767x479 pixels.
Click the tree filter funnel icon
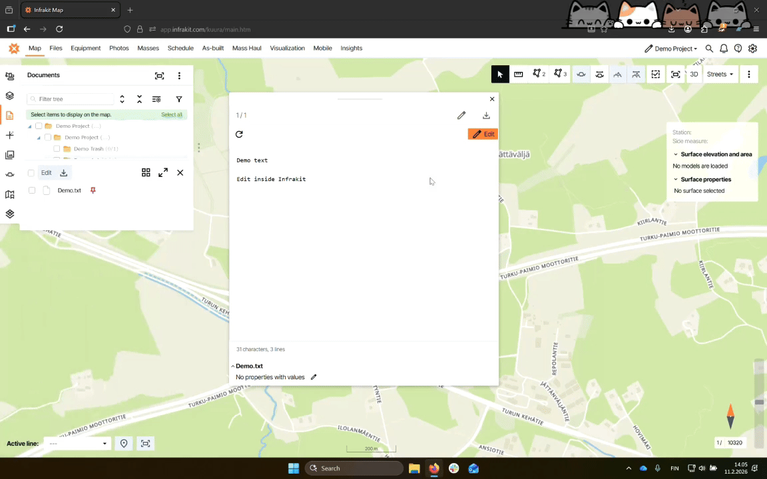(179, 99)
